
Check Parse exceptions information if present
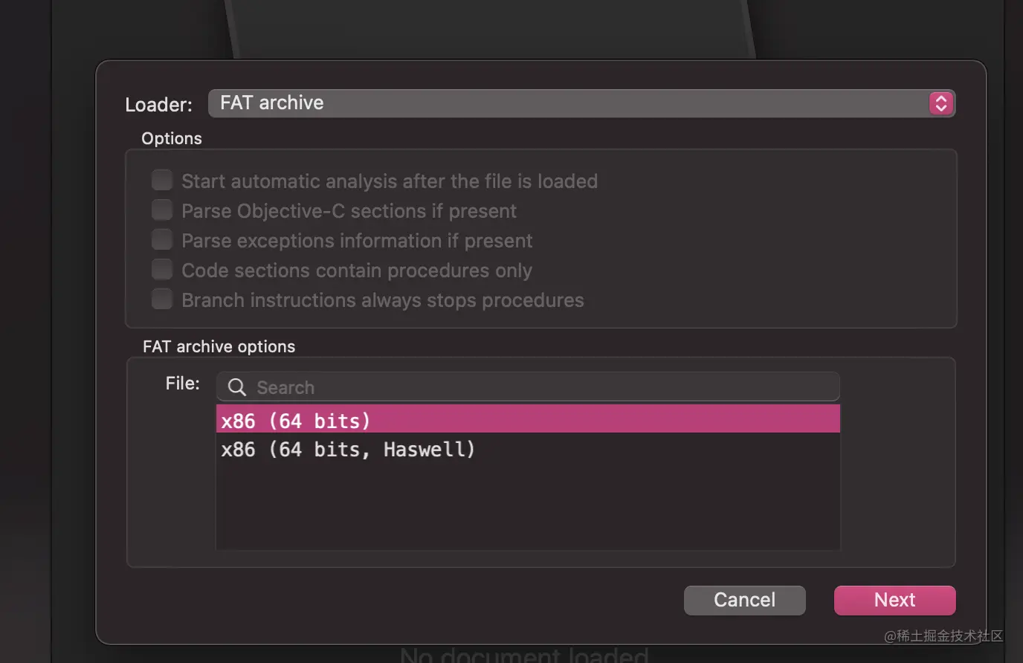click(162, 240)
